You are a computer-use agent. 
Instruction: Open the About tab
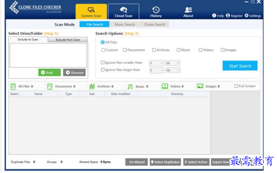188,12
